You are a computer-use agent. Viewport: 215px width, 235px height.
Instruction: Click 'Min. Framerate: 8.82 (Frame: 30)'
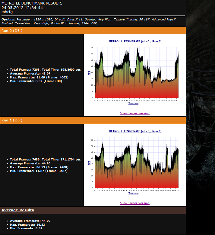[36, 81]
